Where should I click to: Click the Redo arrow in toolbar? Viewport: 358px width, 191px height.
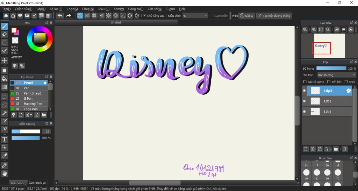pos(69,15)
